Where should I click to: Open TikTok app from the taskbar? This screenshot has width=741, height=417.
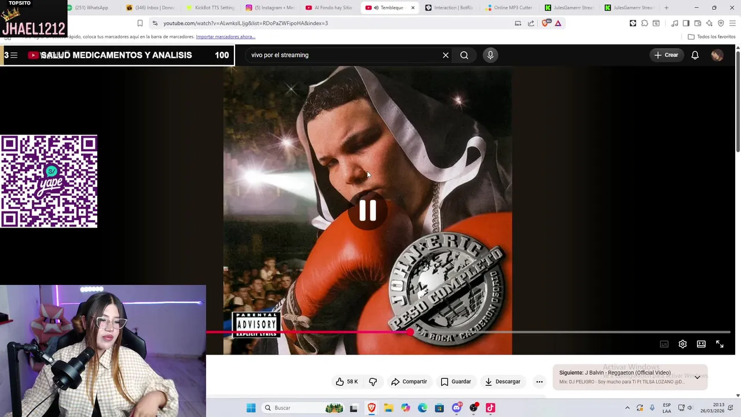tap(490, 408)
